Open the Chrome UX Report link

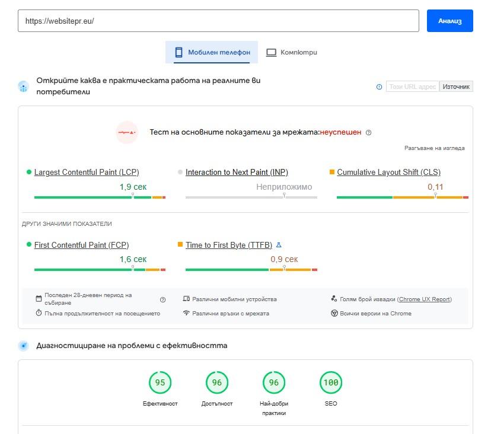(x=425, y=299)
